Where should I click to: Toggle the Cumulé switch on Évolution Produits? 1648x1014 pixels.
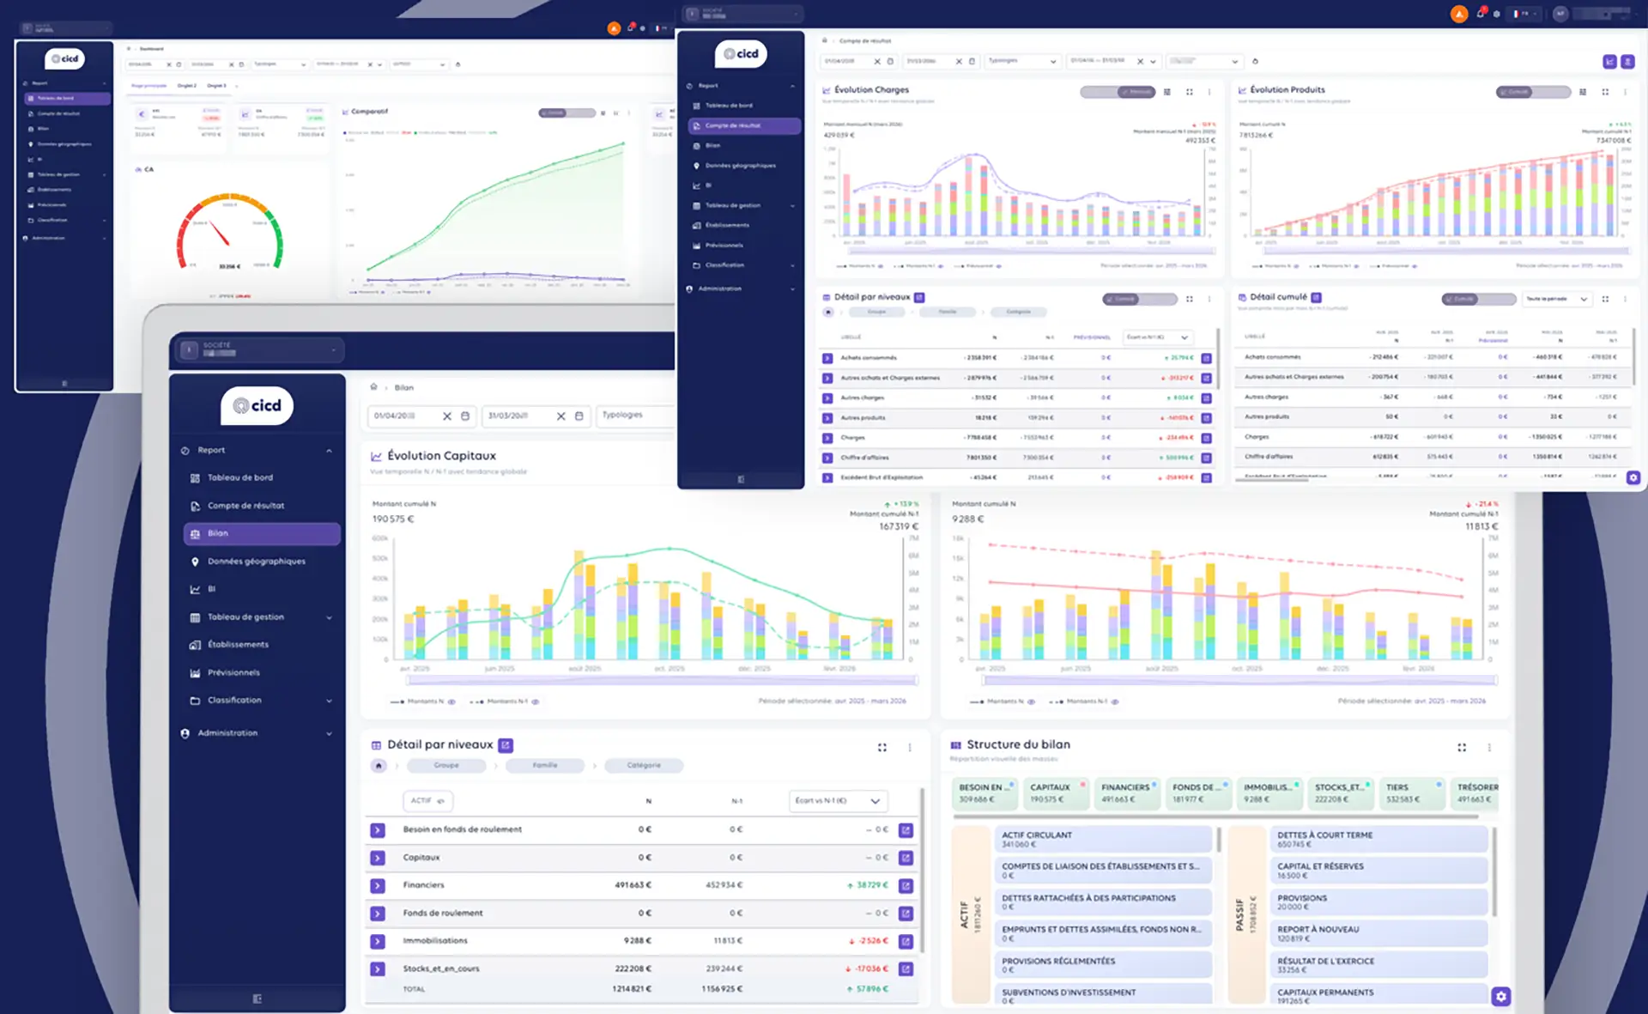pos(1533,92)
